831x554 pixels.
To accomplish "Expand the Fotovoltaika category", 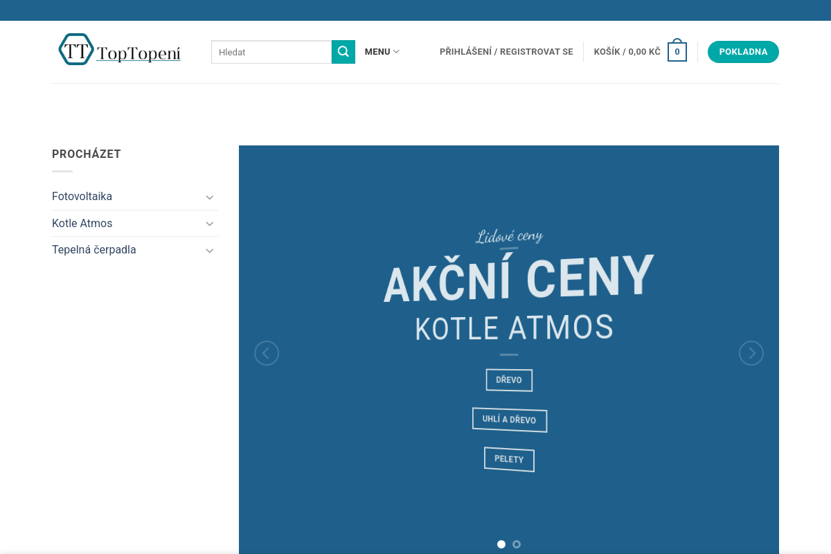I will (x=209, y=197).
